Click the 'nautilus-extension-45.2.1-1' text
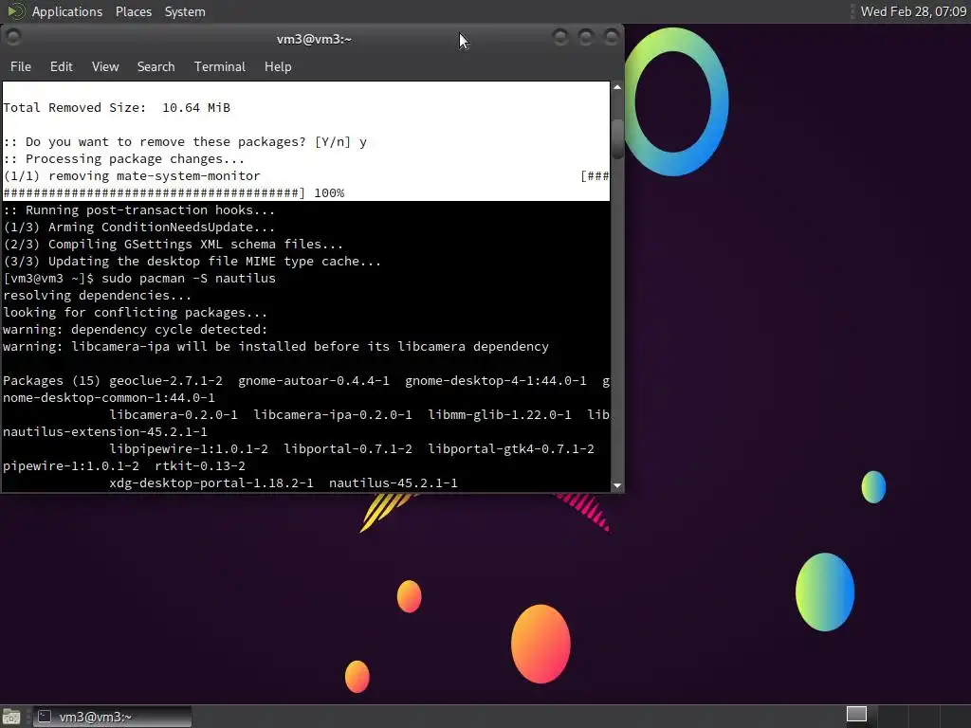 [105, 432]
